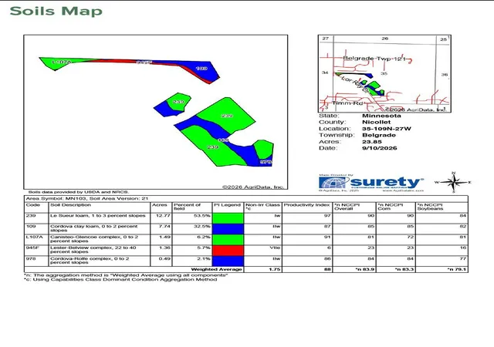Viewport: 494px width, 347px height.
Task: Open the township locator map thumbnail
Action: pyautogui.click(x=384, y=74)
